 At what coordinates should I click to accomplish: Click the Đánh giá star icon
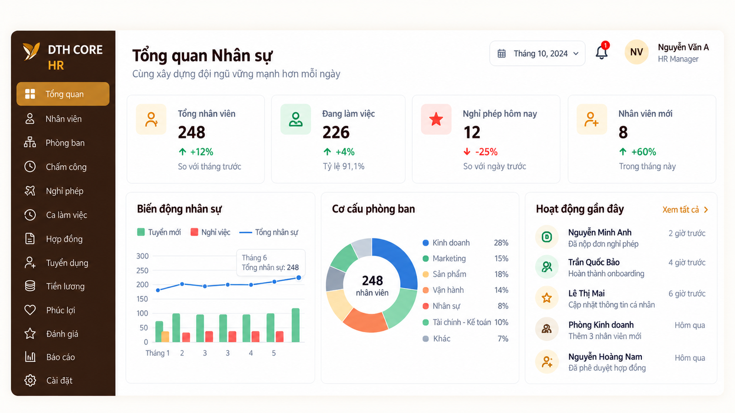pos(30,334)
